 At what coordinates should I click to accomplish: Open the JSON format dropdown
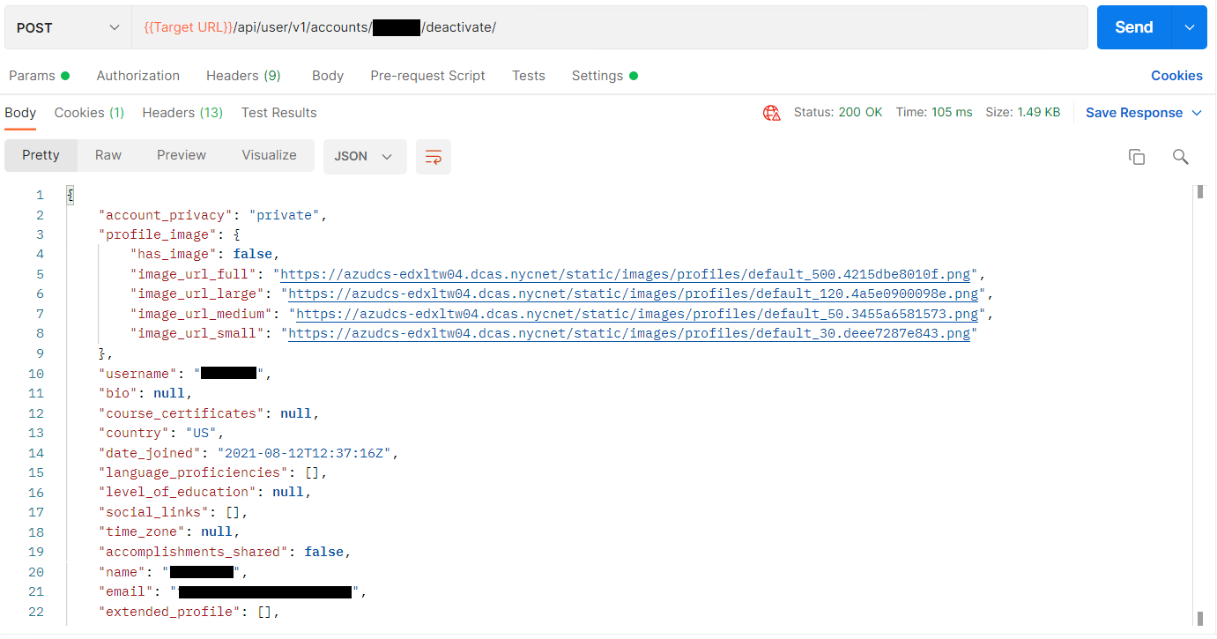[x=365, y=156]
